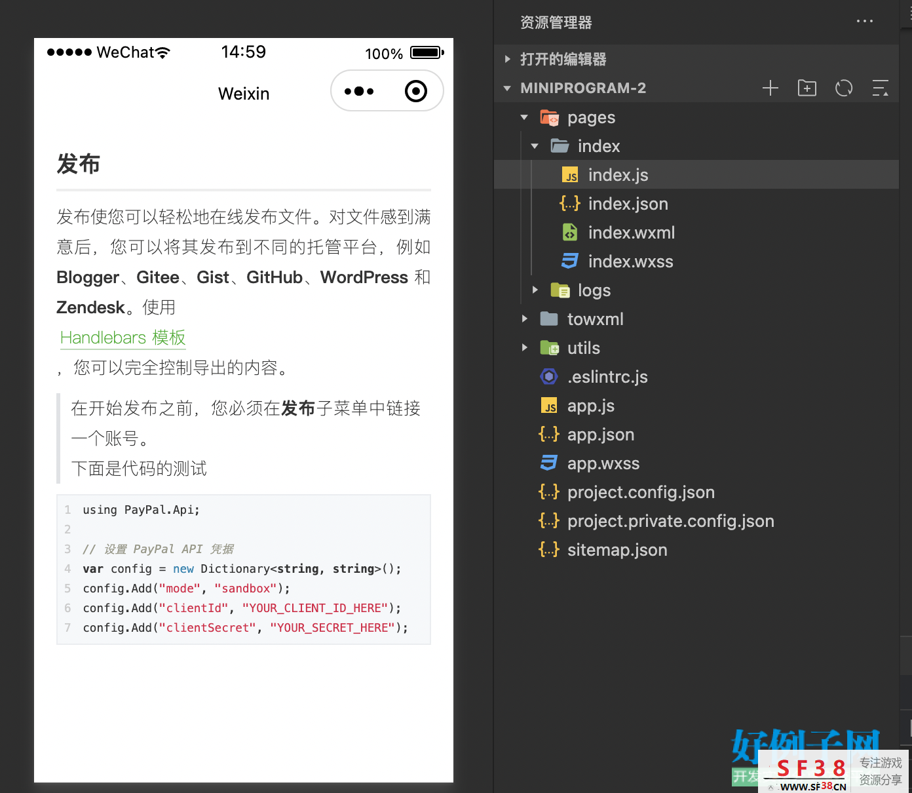Click the braces icon of sitemap.json
The height and width of the screenshot is (793, 912).
[549, 550]
